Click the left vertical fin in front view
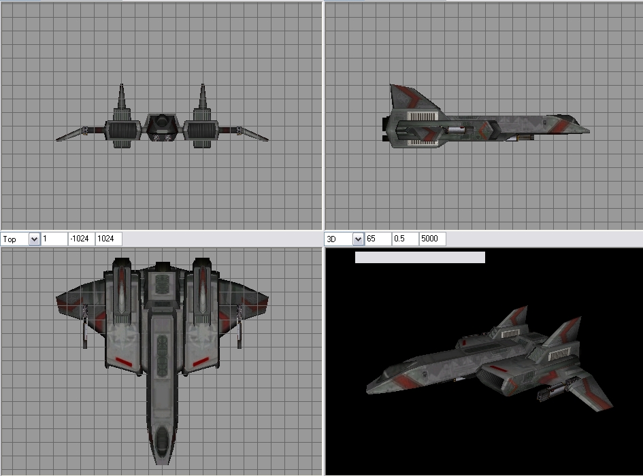This screenshot has height=476, width=643. 122,101
